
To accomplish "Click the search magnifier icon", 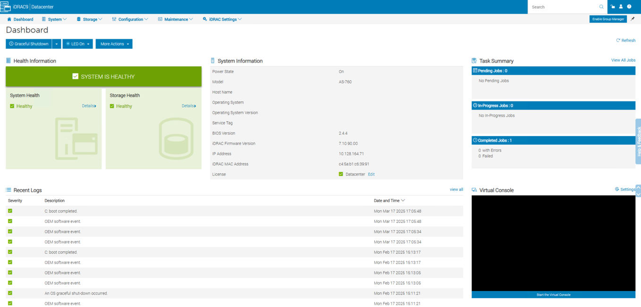I will (x=601, y=7).
